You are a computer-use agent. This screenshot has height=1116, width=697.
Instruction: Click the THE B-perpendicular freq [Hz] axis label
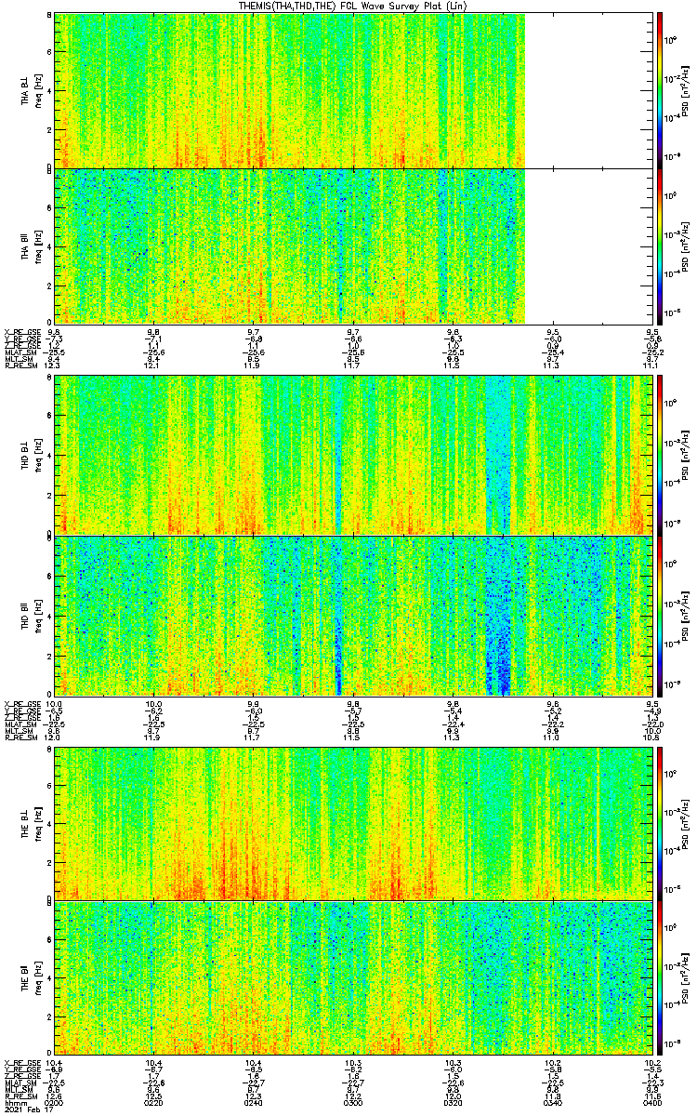[x=37, y=824]
